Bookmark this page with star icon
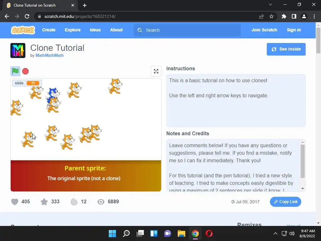Viewport: 321px width, 241px height. pyautogui.click(x=271, y=16)
